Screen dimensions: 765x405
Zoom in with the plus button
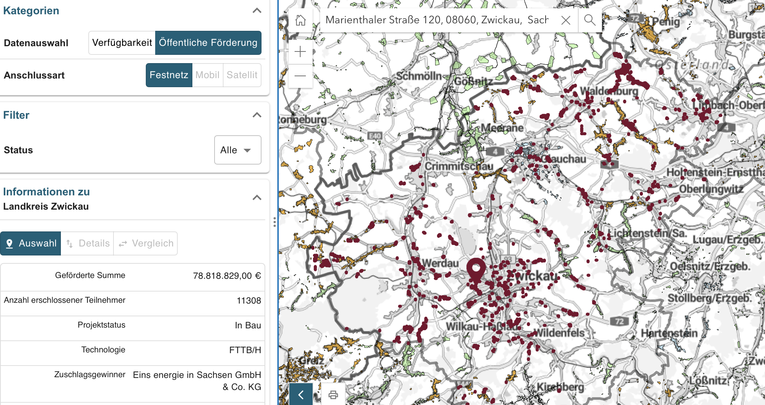(x=300, y=51)
